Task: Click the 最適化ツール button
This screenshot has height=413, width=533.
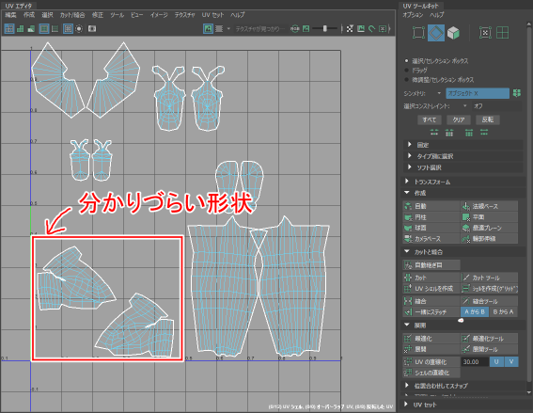Action: [489, 338]
